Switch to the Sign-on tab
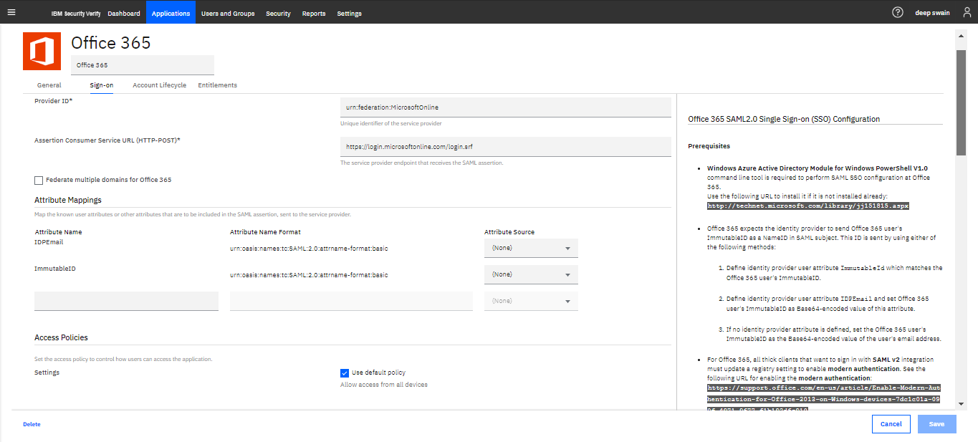The width and height of the screenshot is (978, 442). [x=102, y=85]
